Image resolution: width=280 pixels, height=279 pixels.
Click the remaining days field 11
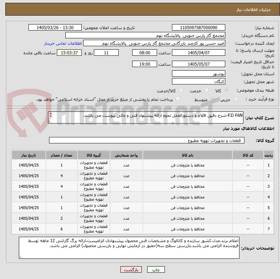(x=106, y=53)
